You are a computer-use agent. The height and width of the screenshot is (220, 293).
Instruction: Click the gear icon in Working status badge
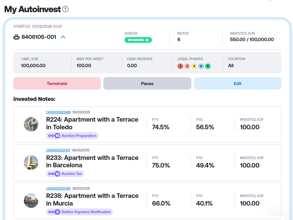click(x=147, y=40)
